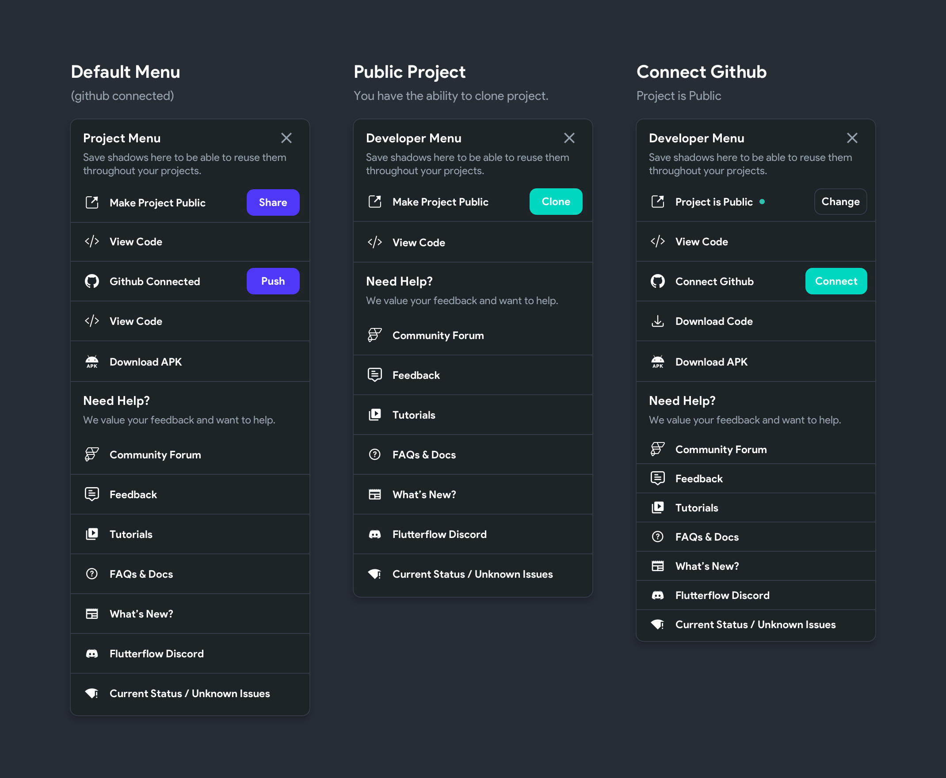The image size is (946, 778).
Task: Select Flutterflow Discord in Connect Github panel
Action: 722,595
